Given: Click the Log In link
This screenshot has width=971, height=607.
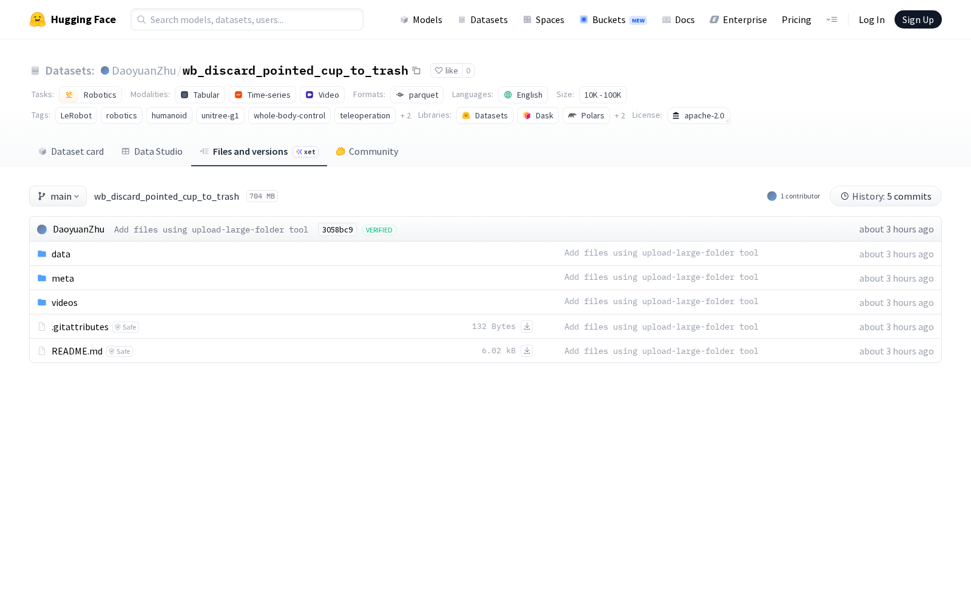Looking at the screenshot, I should pos(871,19).
